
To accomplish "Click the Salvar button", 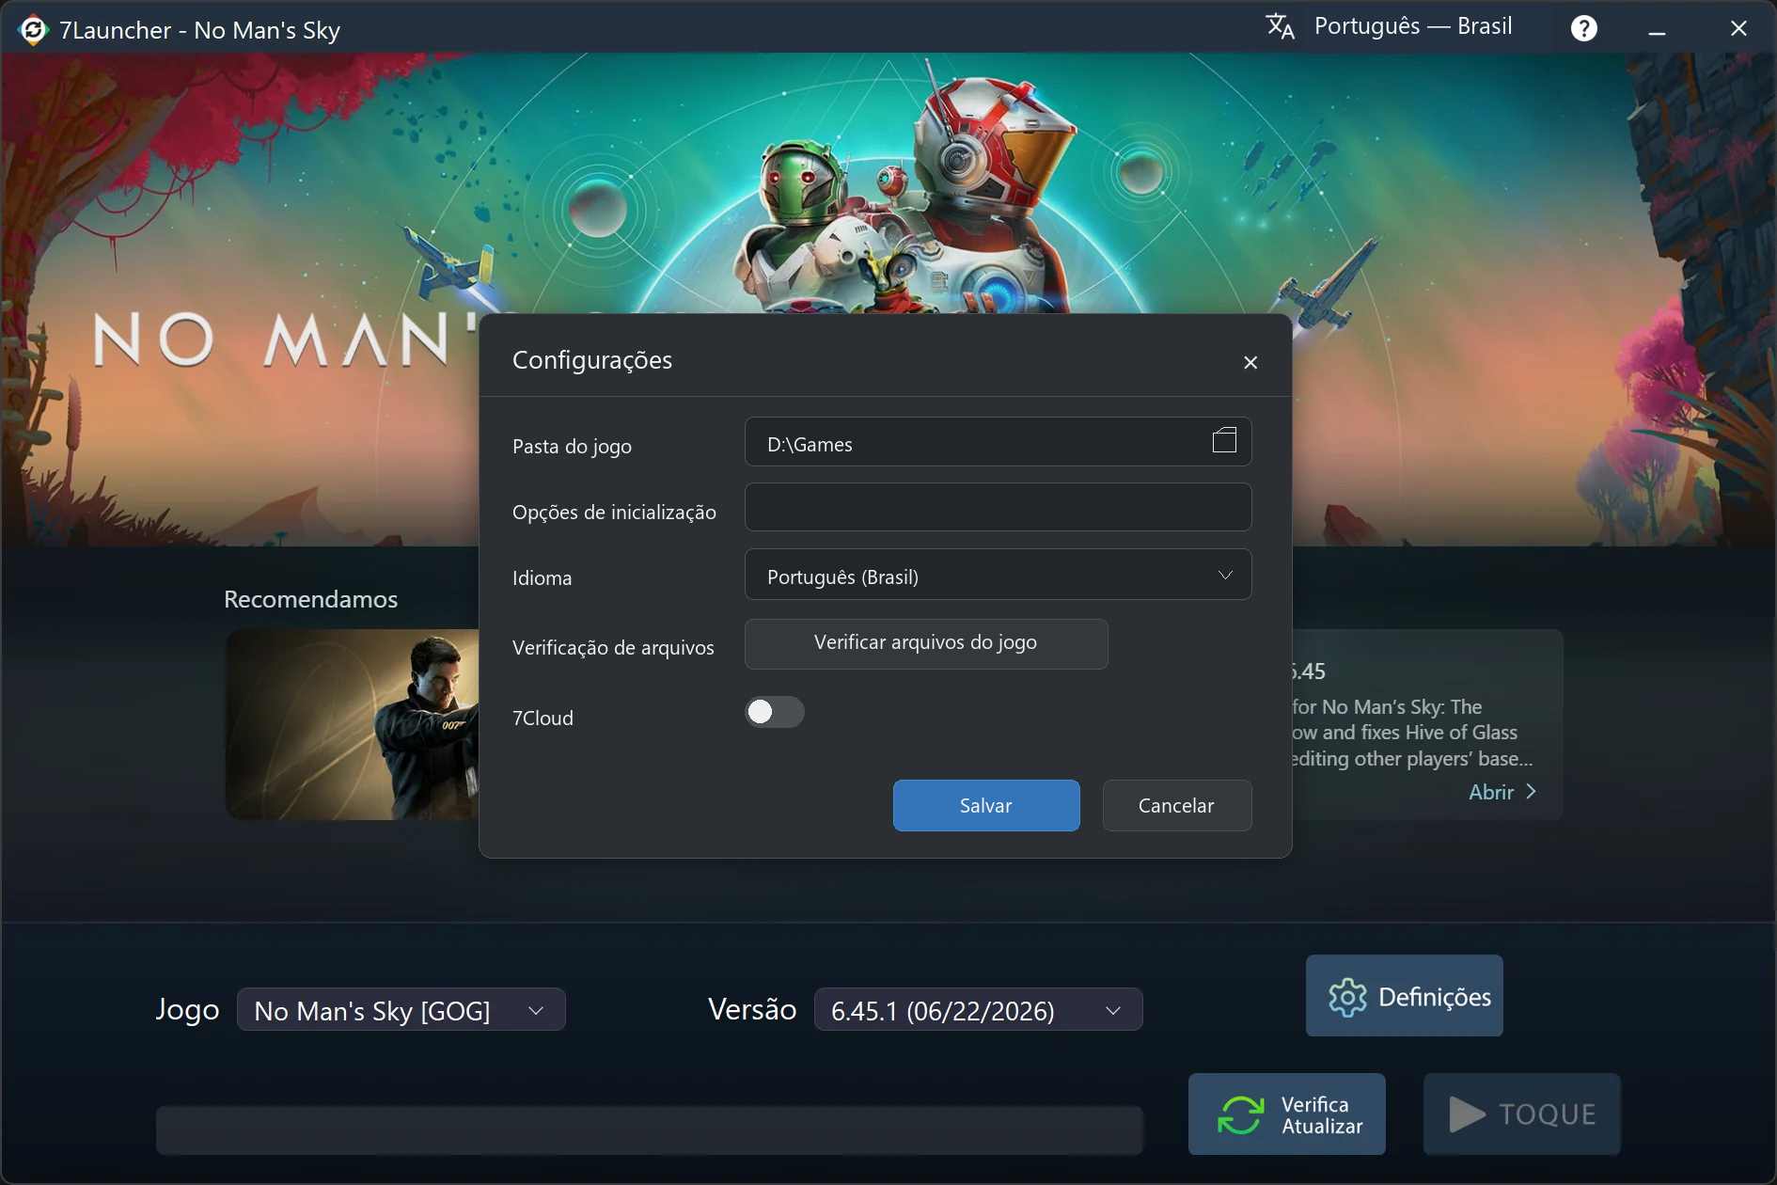I will pos(986,805).
